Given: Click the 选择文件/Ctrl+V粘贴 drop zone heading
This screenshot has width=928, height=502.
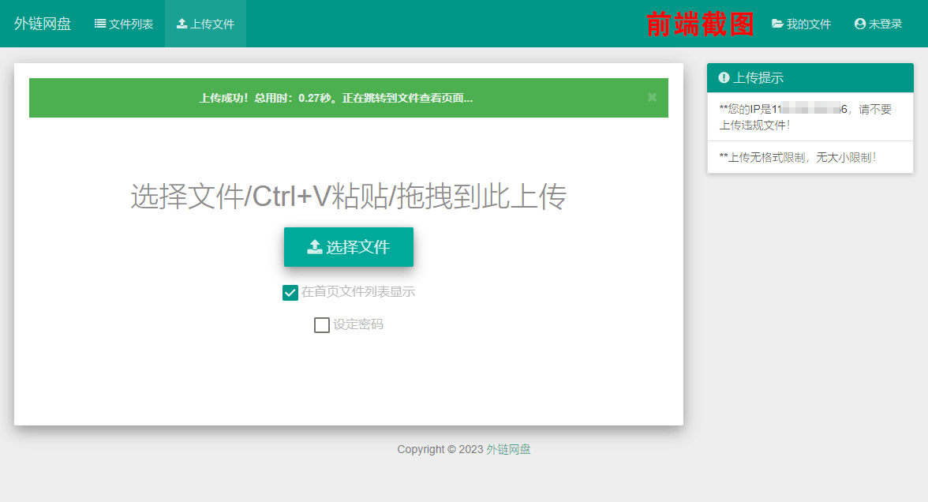Looking at the screenshot, I should 348,197.
